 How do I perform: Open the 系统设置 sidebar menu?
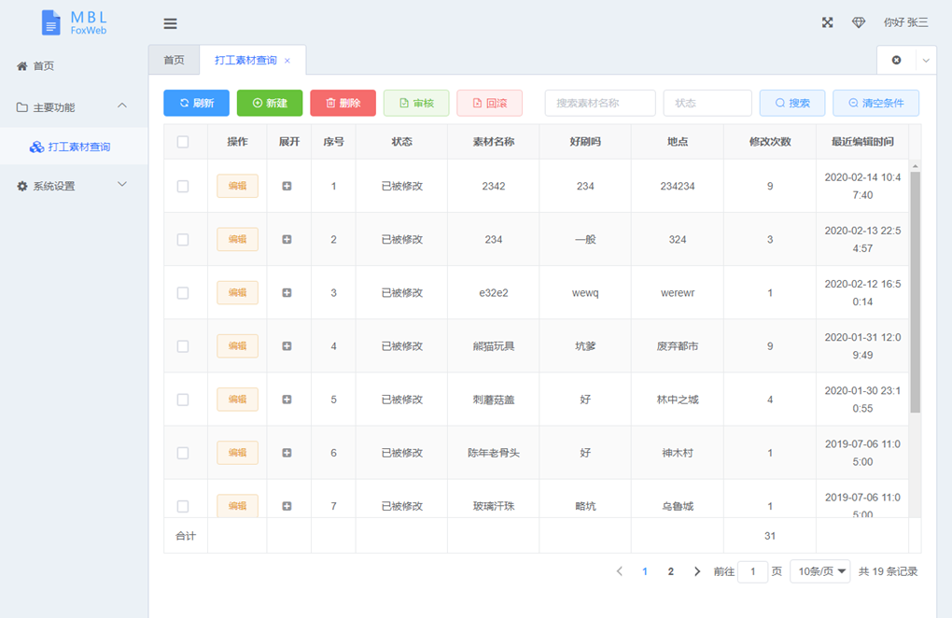(x=74, y=187)
